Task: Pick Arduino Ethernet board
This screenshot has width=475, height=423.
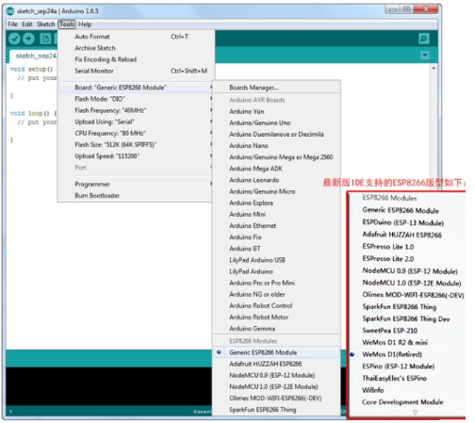Action: pos(276,226)
